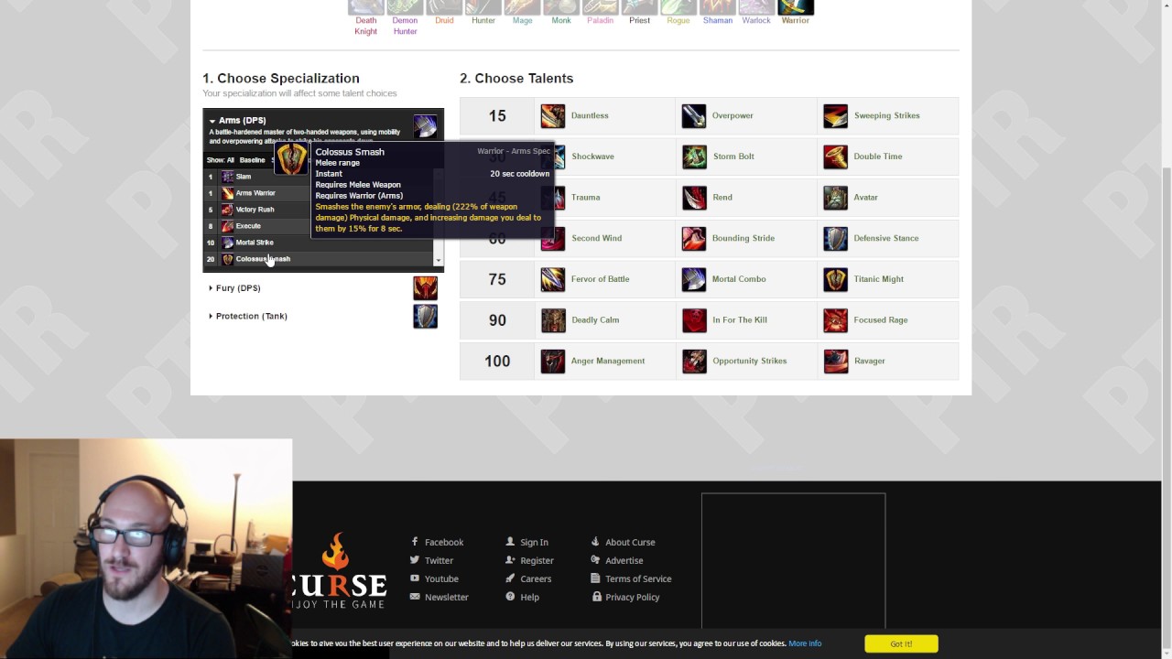Open the cookie notice "More info" link
This screenshot has width=1172, height=659.
click(x=805, y=643)
